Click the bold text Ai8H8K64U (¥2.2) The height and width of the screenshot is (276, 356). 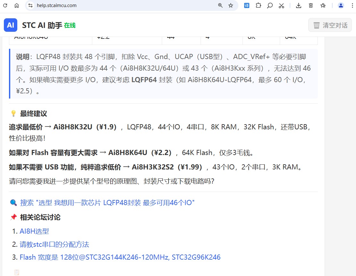coord(140,152)
